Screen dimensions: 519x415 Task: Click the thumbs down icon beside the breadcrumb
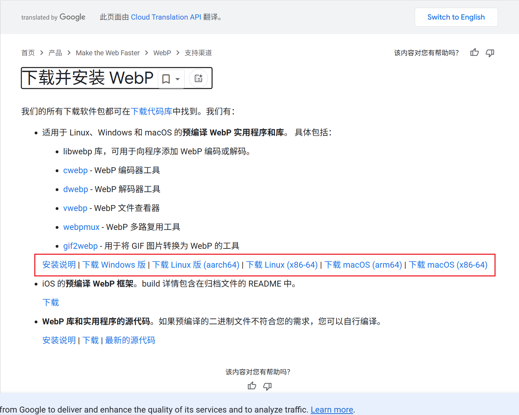pos(490,53)
